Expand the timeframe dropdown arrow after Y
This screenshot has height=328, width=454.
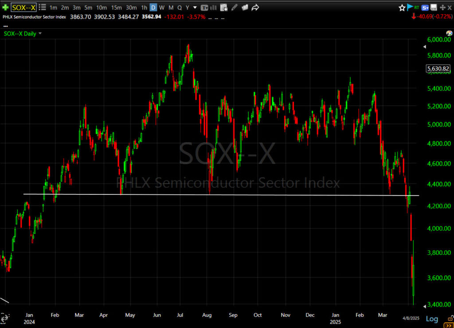(x=195, y=8)
